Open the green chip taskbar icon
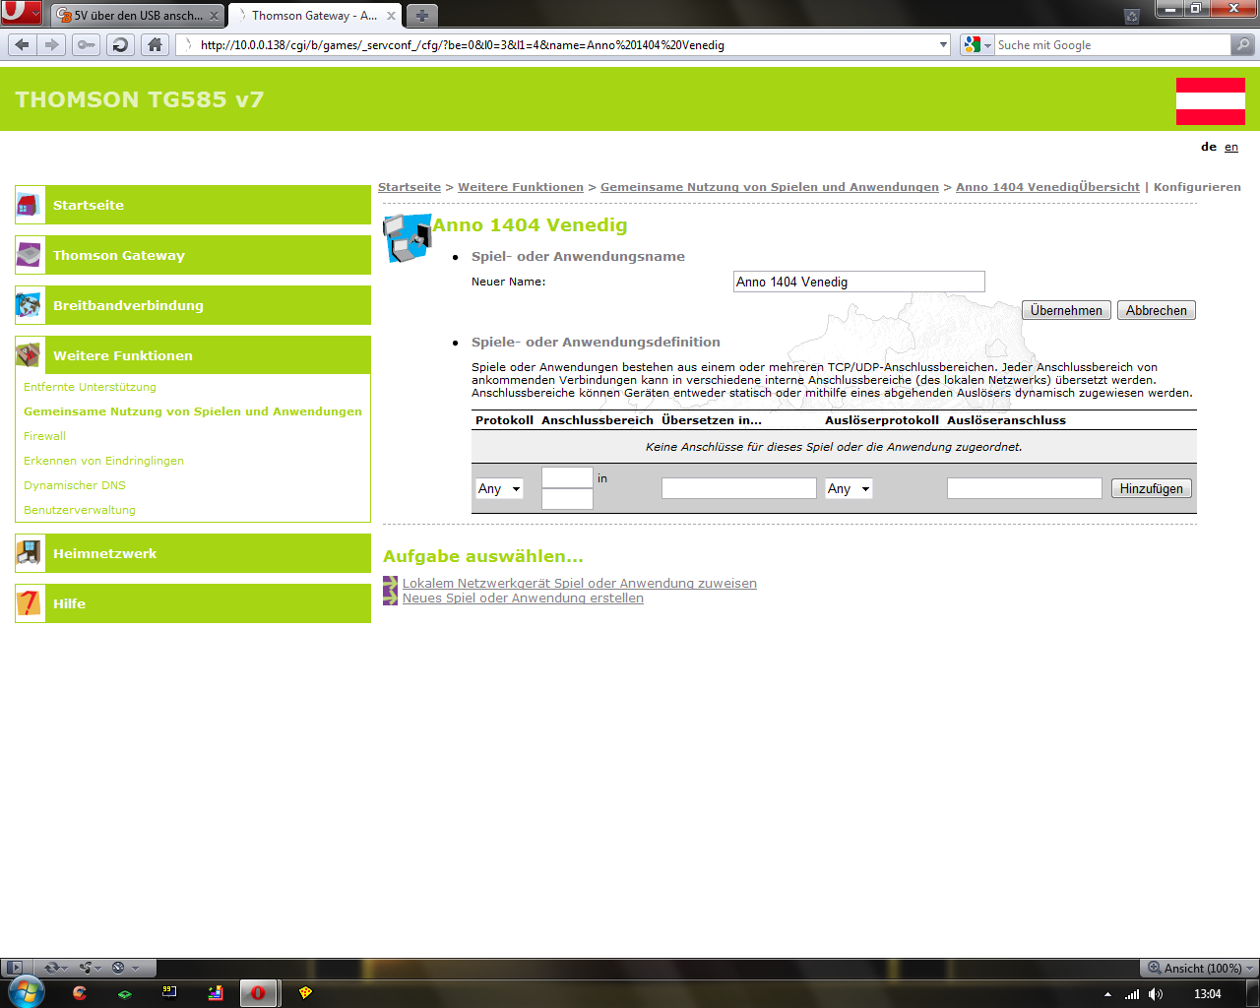 pyautogui.click(x=124, y=993)
